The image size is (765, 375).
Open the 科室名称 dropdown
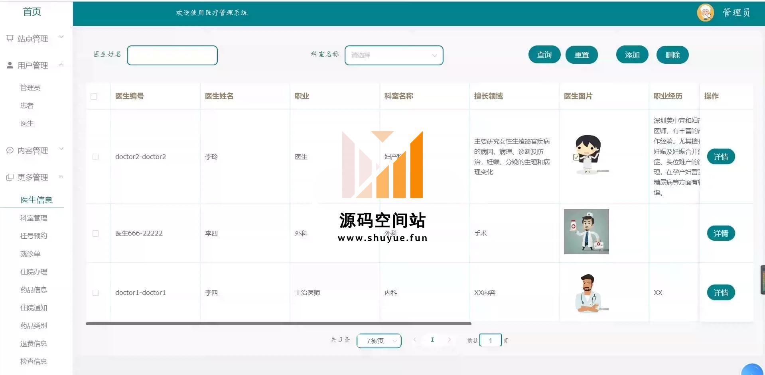click(x=394, y=55)
